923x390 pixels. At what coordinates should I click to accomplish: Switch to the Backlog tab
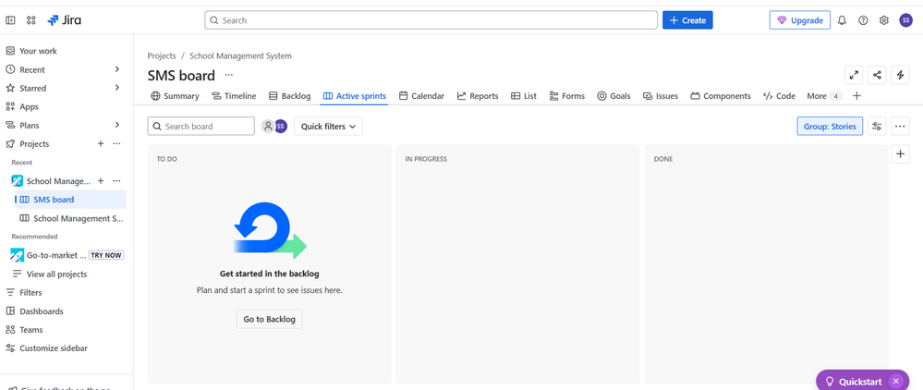coord(289,96)
